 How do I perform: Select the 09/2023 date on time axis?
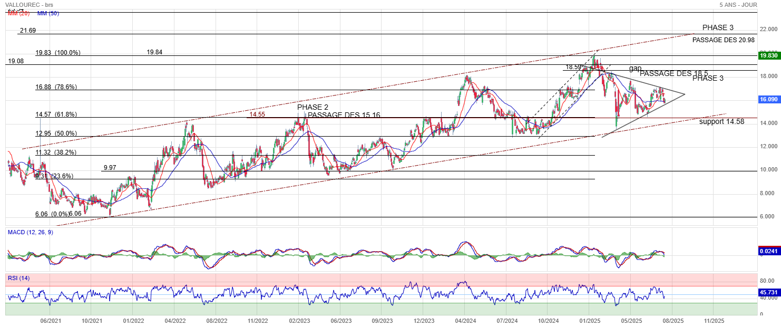click(383, 320)
